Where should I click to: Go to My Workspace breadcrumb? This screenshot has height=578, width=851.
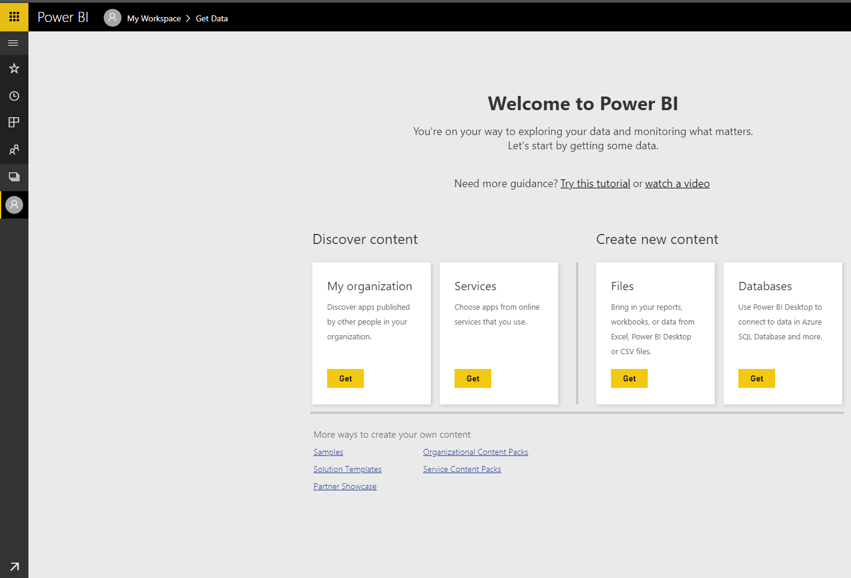click(154, 18)
